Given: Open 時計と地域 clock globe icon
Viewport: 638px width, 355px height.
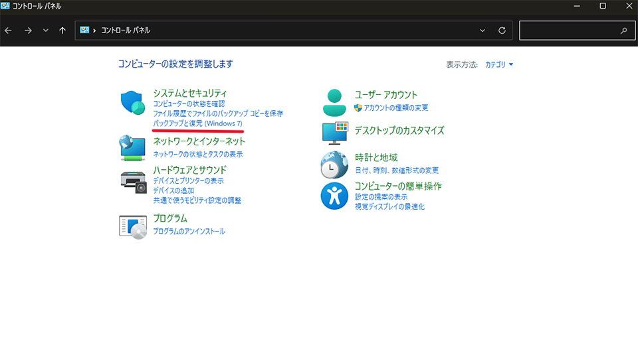Looking at the screenshot, I should coord(334,165).
